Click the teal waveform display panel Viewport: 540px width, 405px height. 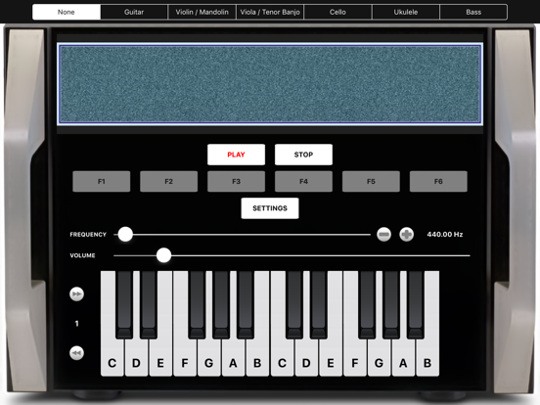click(x=270, y=84)
